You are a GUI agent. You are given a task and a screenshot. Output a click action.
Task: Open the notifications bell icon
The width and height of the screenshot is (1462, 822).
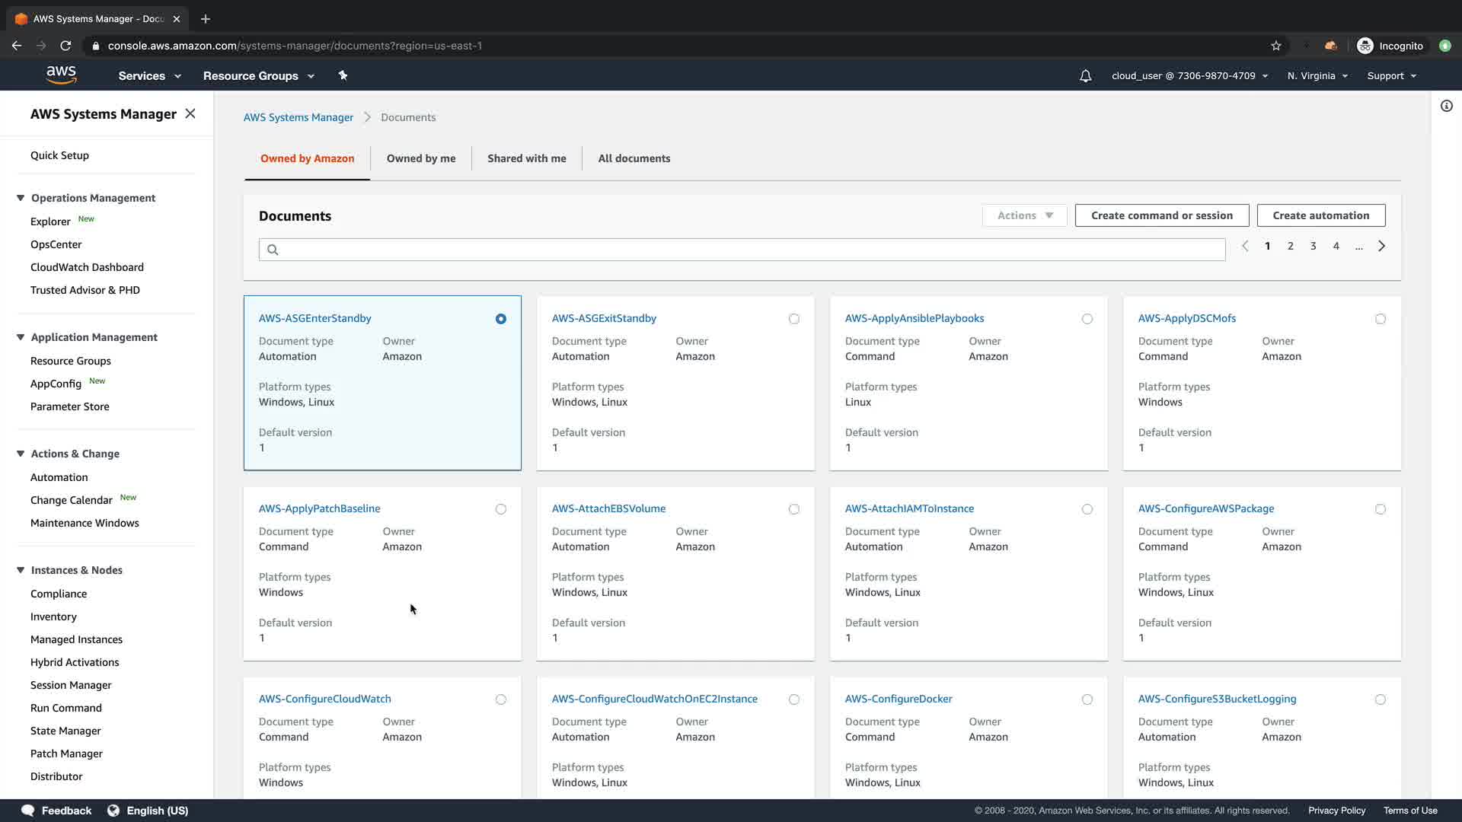pos(1085,75)
